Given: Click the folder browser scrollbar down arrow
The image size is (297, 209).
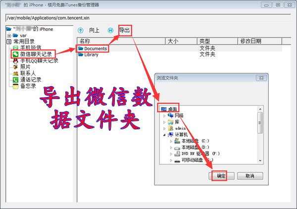Looking at the screenshot, I should tap(259, 161).
